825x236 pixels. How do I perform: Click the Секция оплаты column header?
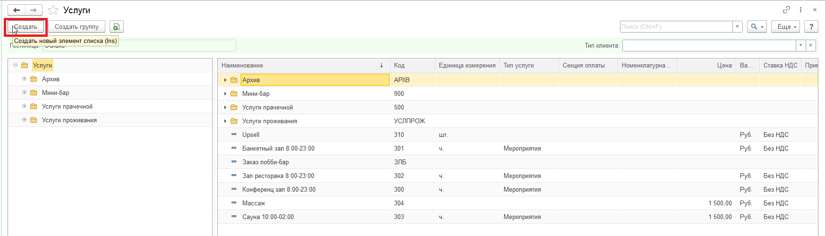[588, 66]
